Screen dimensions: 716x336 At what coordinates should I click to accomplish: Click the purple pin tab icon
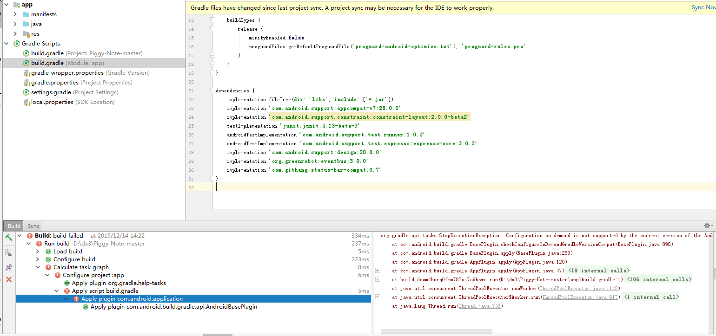pyautogui.click(x=8, y=268)
